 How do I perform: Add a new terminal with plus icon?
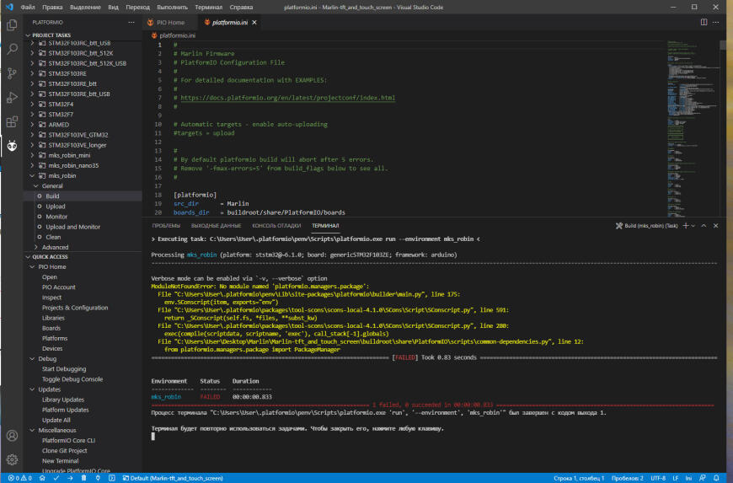tap(686, 226)
